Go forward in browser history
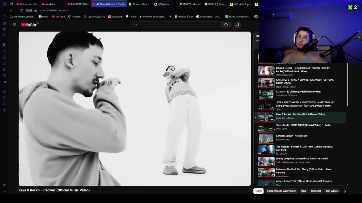The height and width of the screenshot is (203, 362). pyautogui.click(x=16, y=10)
